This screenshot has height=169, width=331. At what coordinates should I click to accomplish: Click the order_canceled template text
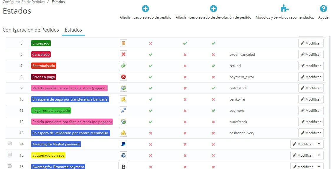coord(242,55)
